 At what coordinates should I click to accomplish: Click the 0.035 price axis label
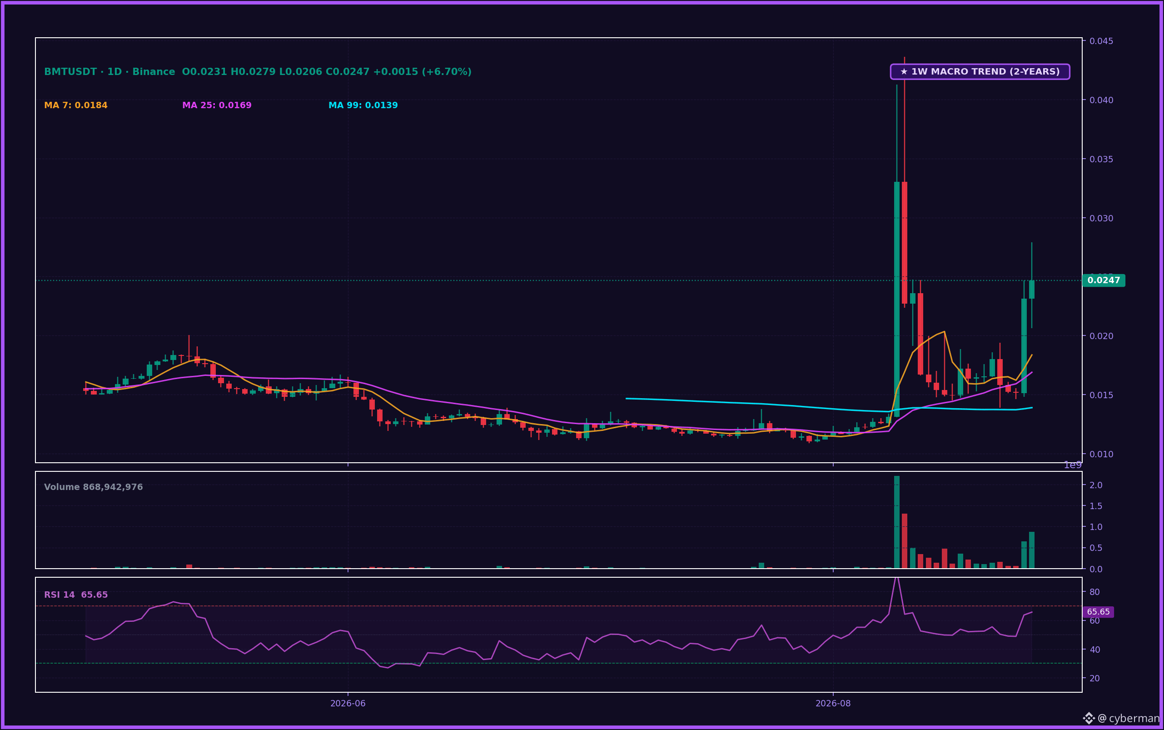tap(1101, 160)
